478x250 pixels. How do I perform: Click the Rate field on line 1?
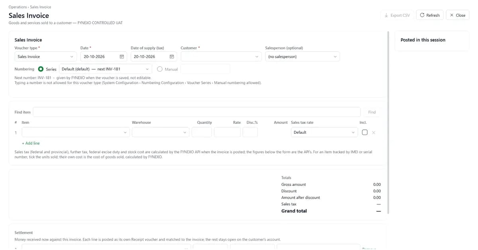point(227,132)
